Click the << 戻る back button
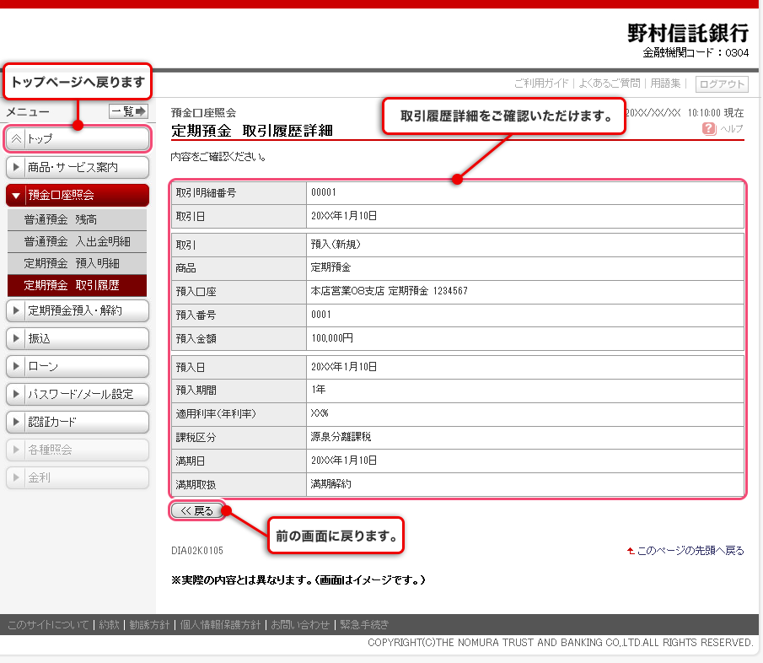Screen dimensions: 763x663 (x=197, y=510)
